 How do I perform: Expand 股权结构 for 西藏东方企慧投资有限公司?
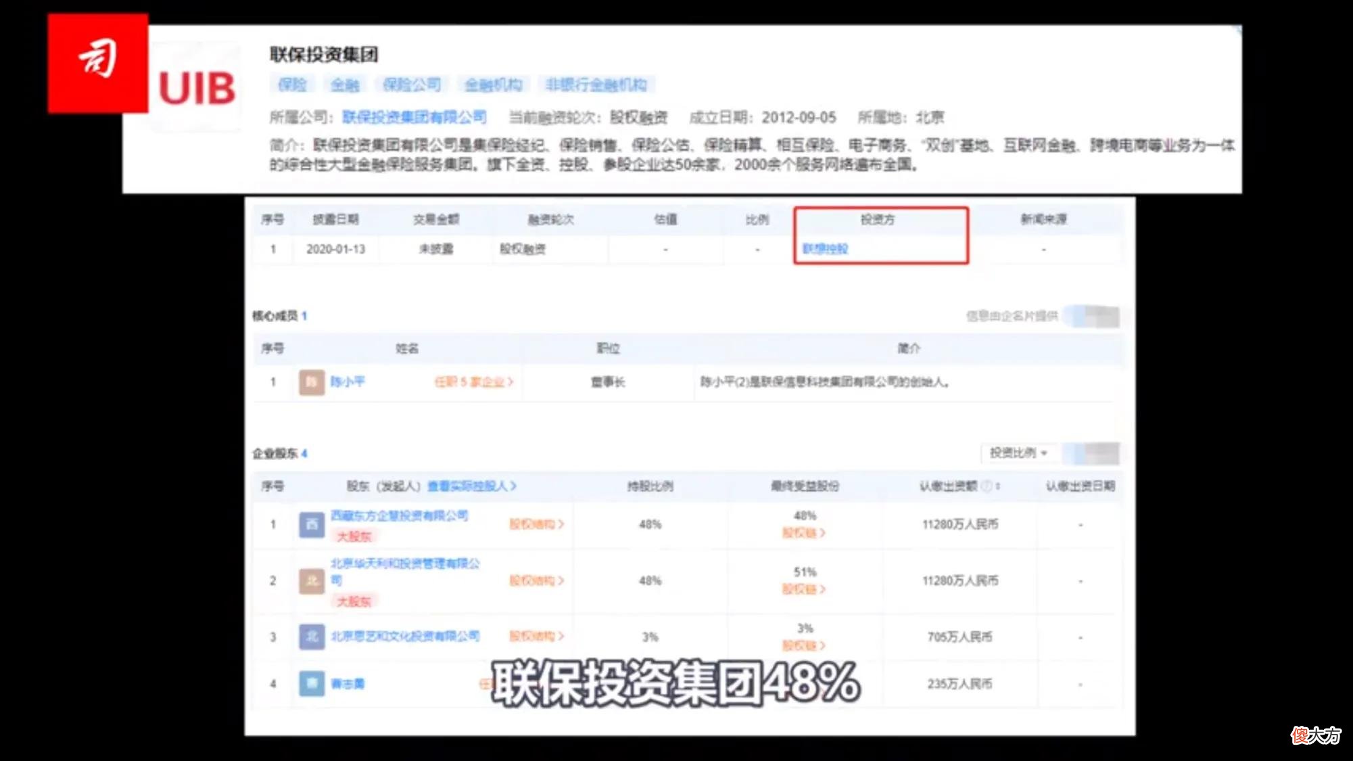536,524
